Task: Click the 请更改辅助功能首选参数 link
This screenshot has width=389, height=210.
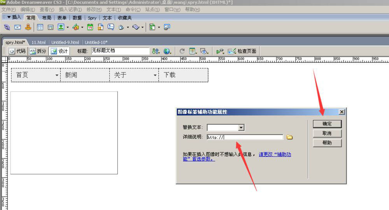Action: (275, 155)
